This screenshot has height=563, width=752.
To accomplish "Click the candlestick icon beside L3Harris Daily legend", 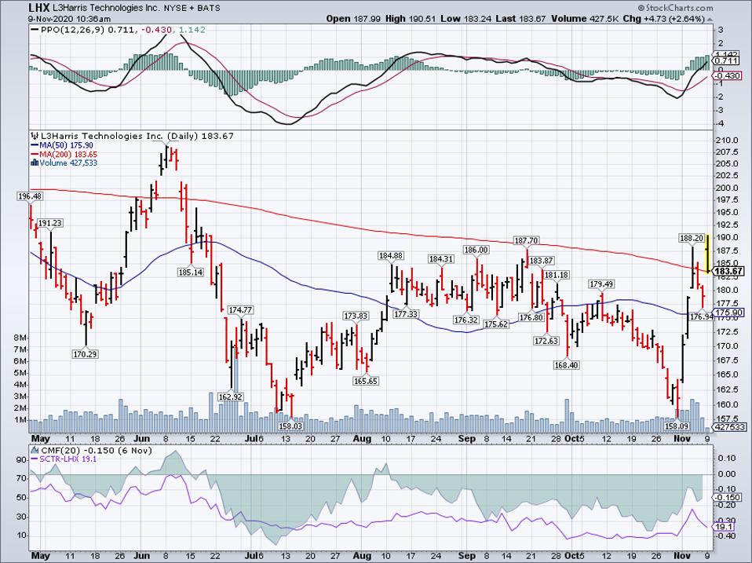I will click(x=34, y=135).
